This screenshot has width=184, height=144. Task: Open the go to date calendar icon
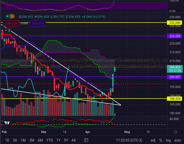click(x=86, y=140)
